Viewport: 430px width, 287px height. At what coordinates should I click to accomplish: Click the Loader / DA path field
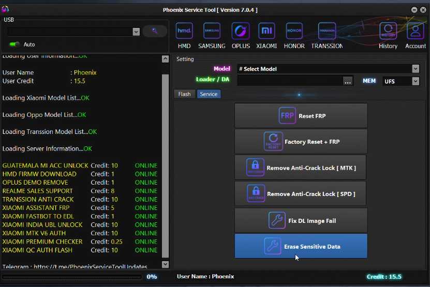[290, 81]
